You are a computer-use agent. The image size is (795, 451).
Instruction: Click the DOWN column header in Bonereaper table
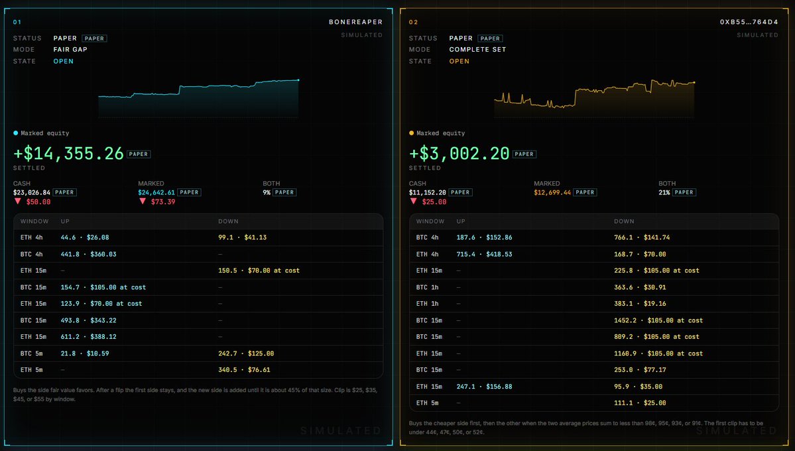pyautogui.click(x=228, y=221)
